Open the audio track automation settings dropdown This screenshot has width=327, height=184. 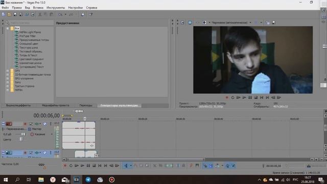[40, 124]
